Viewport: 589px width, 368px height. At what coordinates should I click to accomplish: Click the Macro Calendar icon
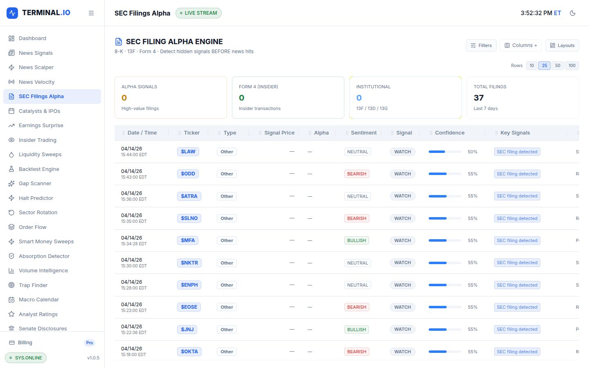point(11,300)
